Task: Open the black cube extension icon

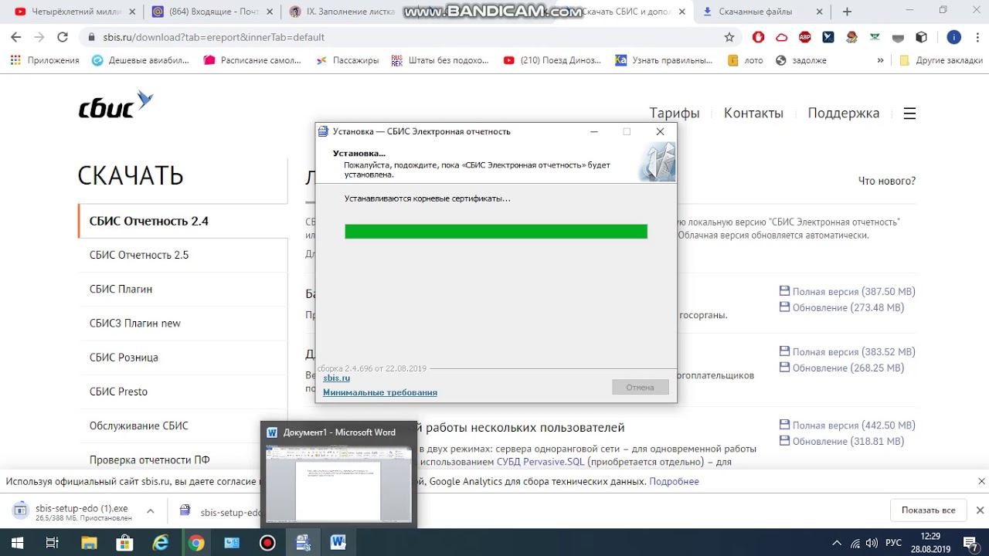Action: pyautogui.click(x=921, y=37)
